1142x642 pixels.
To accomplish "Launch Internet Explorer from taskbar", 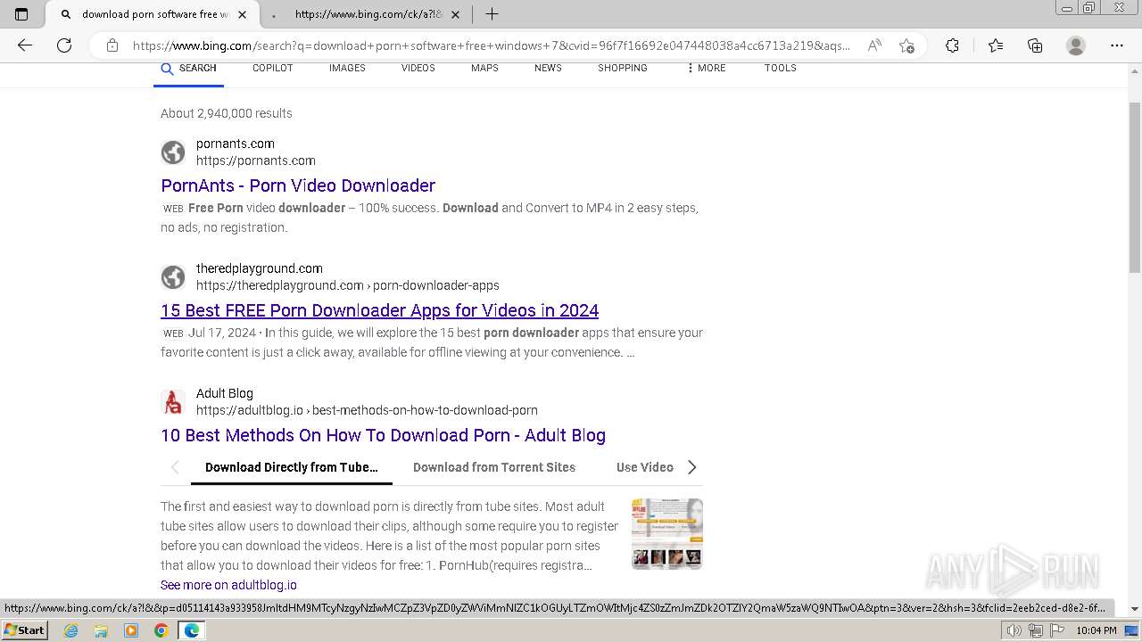I will pos(71,630).
